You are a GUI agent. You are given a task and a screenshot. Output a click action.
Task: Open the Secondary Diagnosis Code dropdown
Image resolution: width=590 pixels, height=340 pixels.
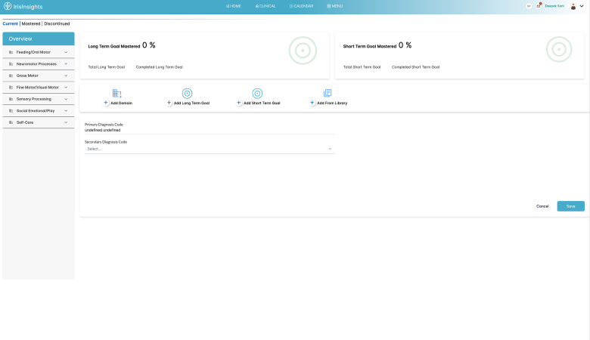(209, 149)
